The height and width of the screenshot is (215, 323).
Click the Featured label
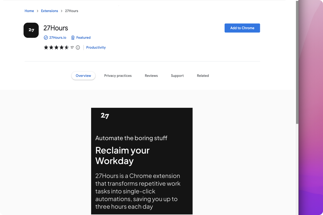click(84, 38)
